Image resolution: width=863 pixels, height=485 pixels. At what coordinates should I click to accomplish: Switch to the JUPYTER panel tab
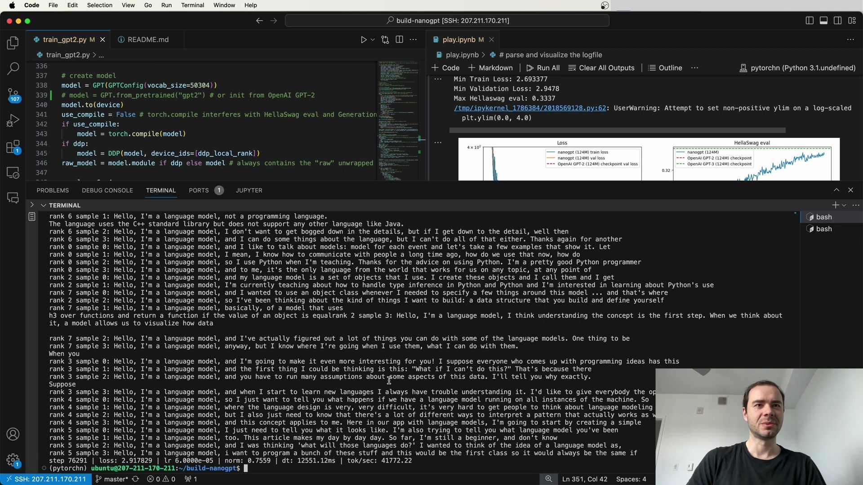coord(249,190)
